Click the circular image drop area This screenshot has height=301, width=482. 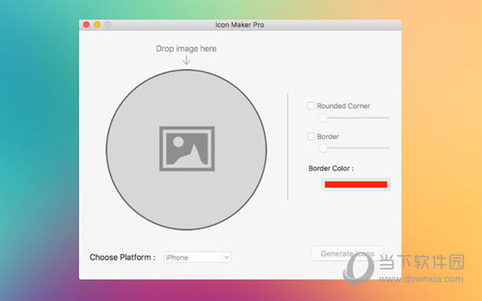coord(186,149)
